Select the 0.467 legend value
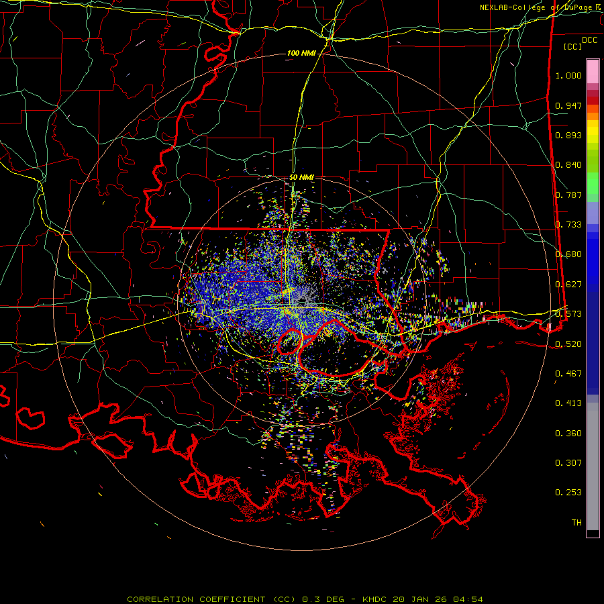The width and height of the screenshot is (604, 604). [568, 374]
